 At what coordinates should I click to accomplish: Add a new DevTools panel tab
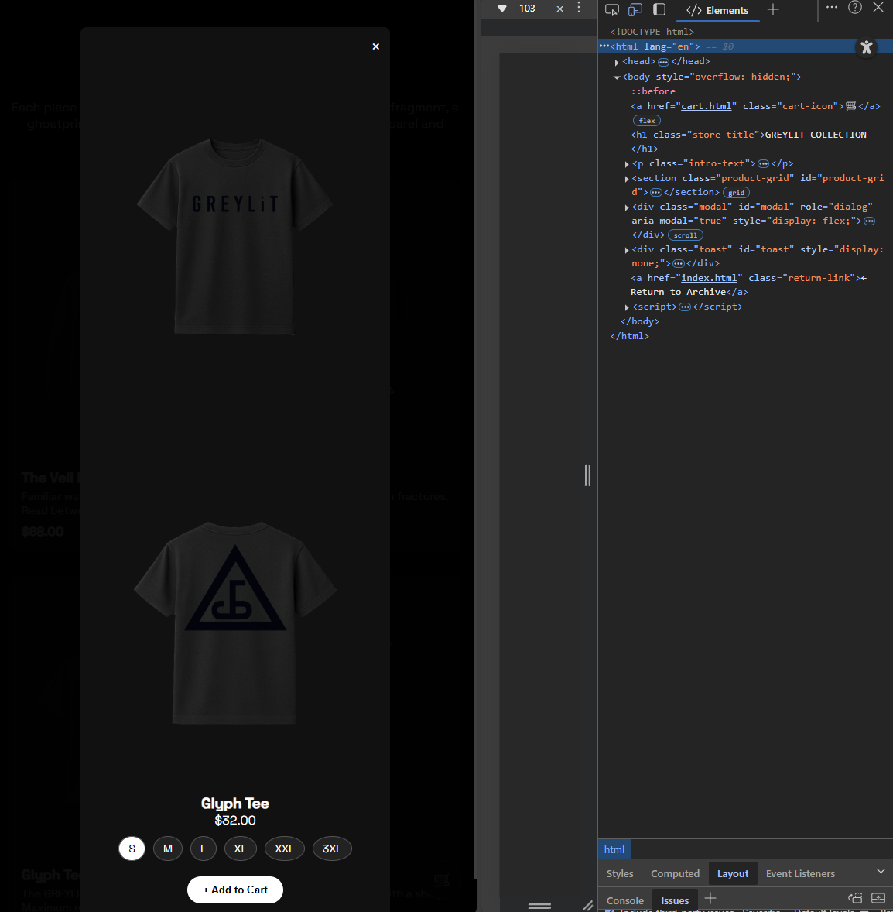(773, 11)
